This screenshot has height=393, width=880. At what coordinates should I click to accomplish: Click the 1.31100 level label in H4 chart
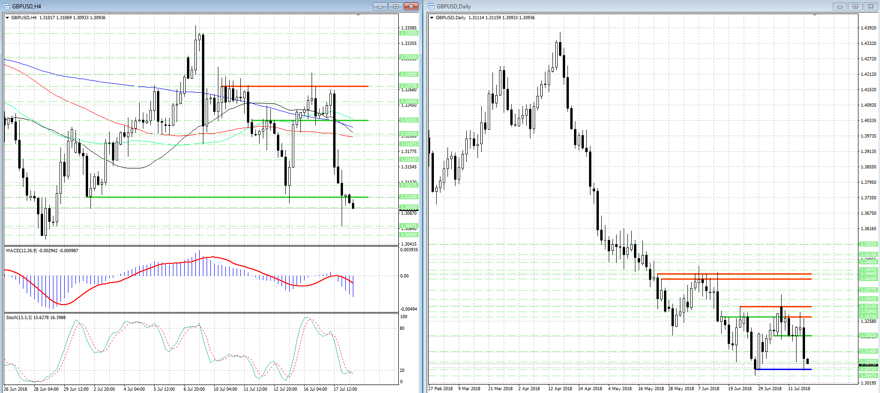click(x=409, y=197)
